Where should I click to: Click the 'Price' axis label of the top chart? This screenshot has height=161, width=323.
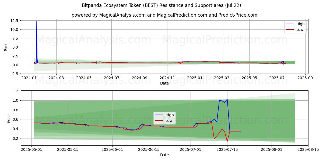[x=6, y=47]
